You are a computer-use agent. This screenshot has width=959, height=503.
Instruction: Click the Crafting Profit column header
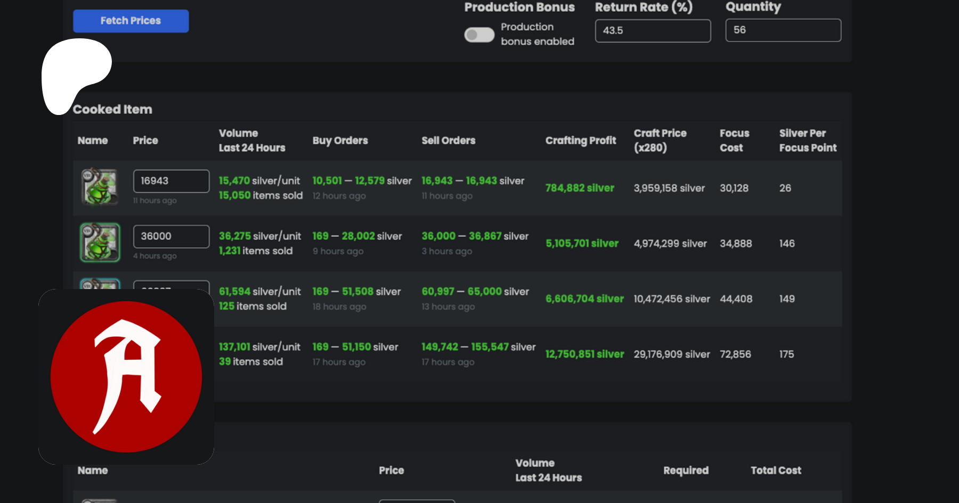[580, 141]
